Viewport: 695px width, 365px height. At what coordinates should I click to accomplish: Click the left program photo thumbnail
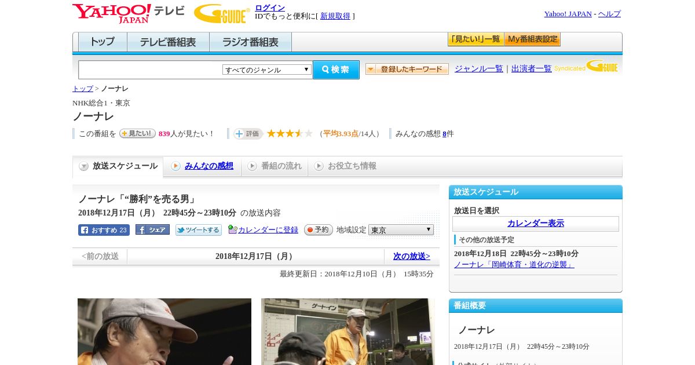click(x=164, y=331)
